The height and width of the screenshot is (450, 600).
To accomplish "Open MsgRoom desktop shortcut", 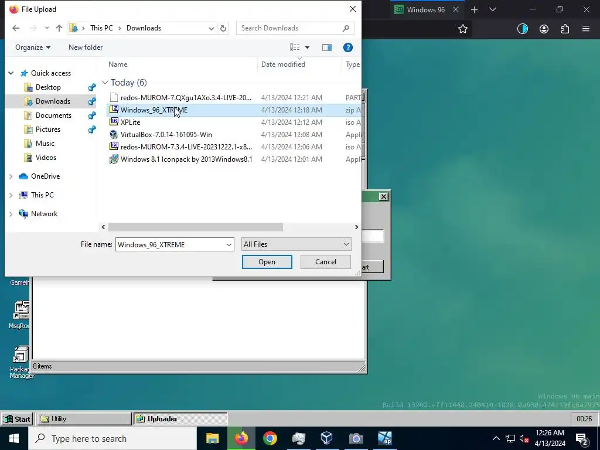I will coord(20,315).
